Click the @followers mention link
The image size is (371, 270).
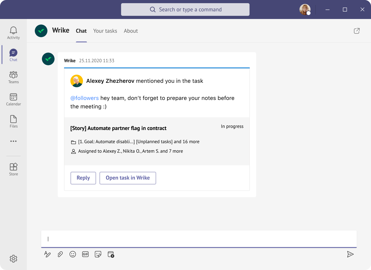coord(84,98)
